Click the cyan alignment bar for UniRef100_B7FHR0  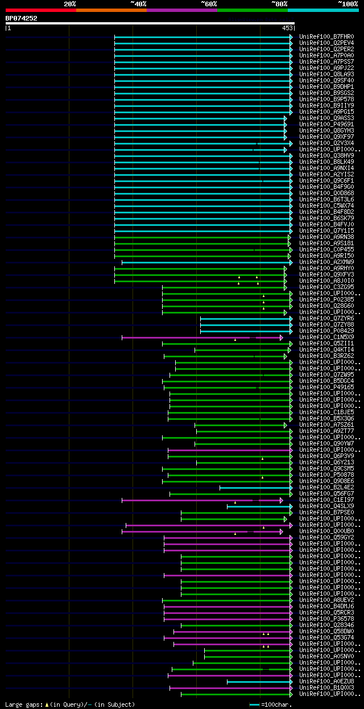click(x=204, y=36)
